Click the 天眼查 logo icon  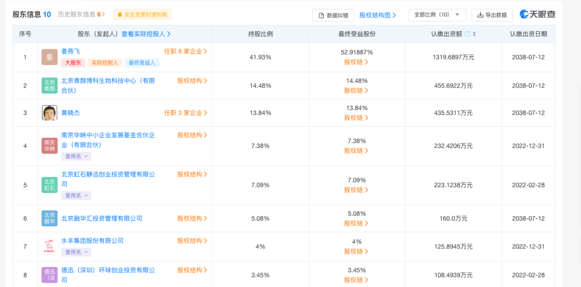tap(525, 14)
